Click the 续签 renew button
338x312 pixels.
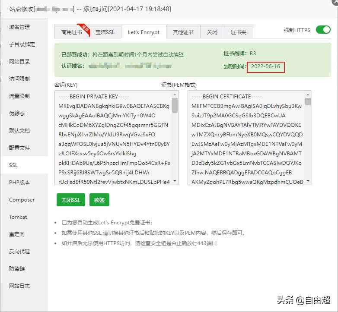pyautogui.click(x=99, y=200)
